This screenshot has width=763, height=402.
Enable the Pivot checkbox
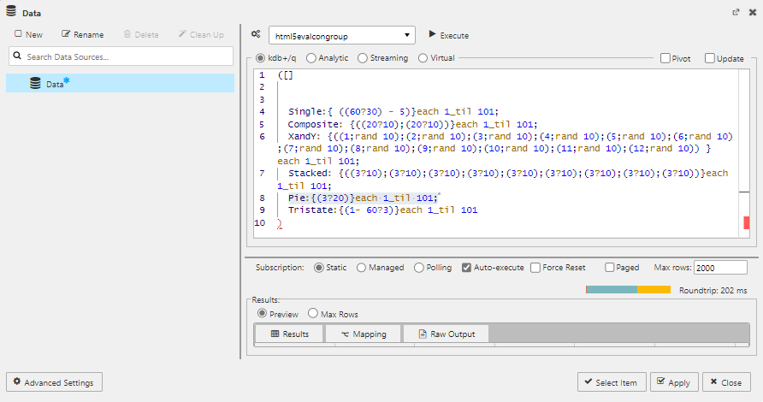[x=665, y=59]
